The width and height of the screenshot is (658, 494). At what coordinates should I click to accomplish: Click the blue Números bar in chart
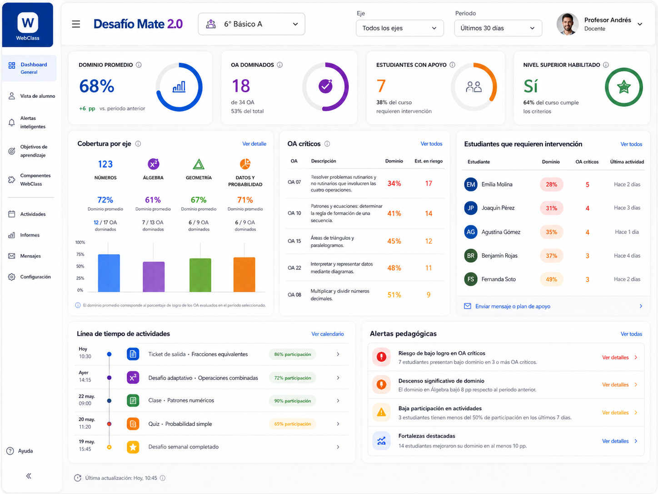click(109, 273)
